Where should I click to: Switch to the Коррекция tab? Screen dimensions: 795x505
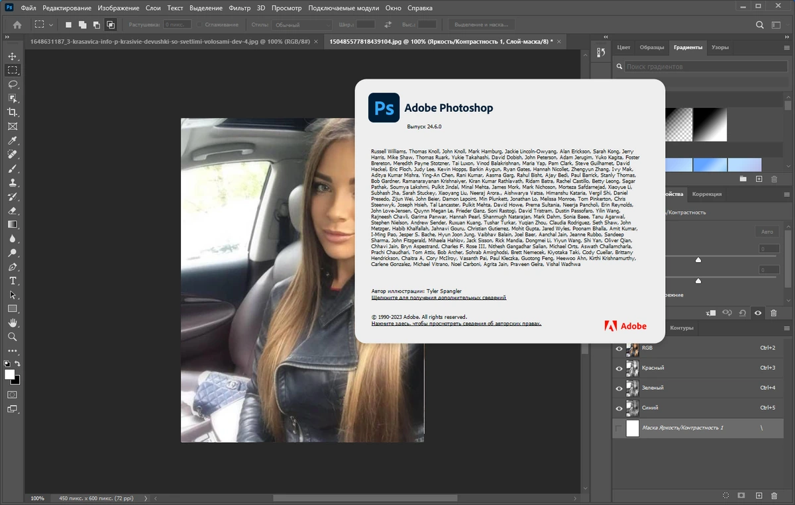pyautogui.click(x=707, y=195)
